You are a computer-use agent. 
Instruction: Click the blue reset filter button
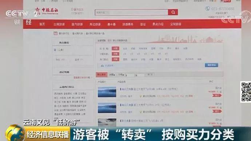[x=211, y=65]
